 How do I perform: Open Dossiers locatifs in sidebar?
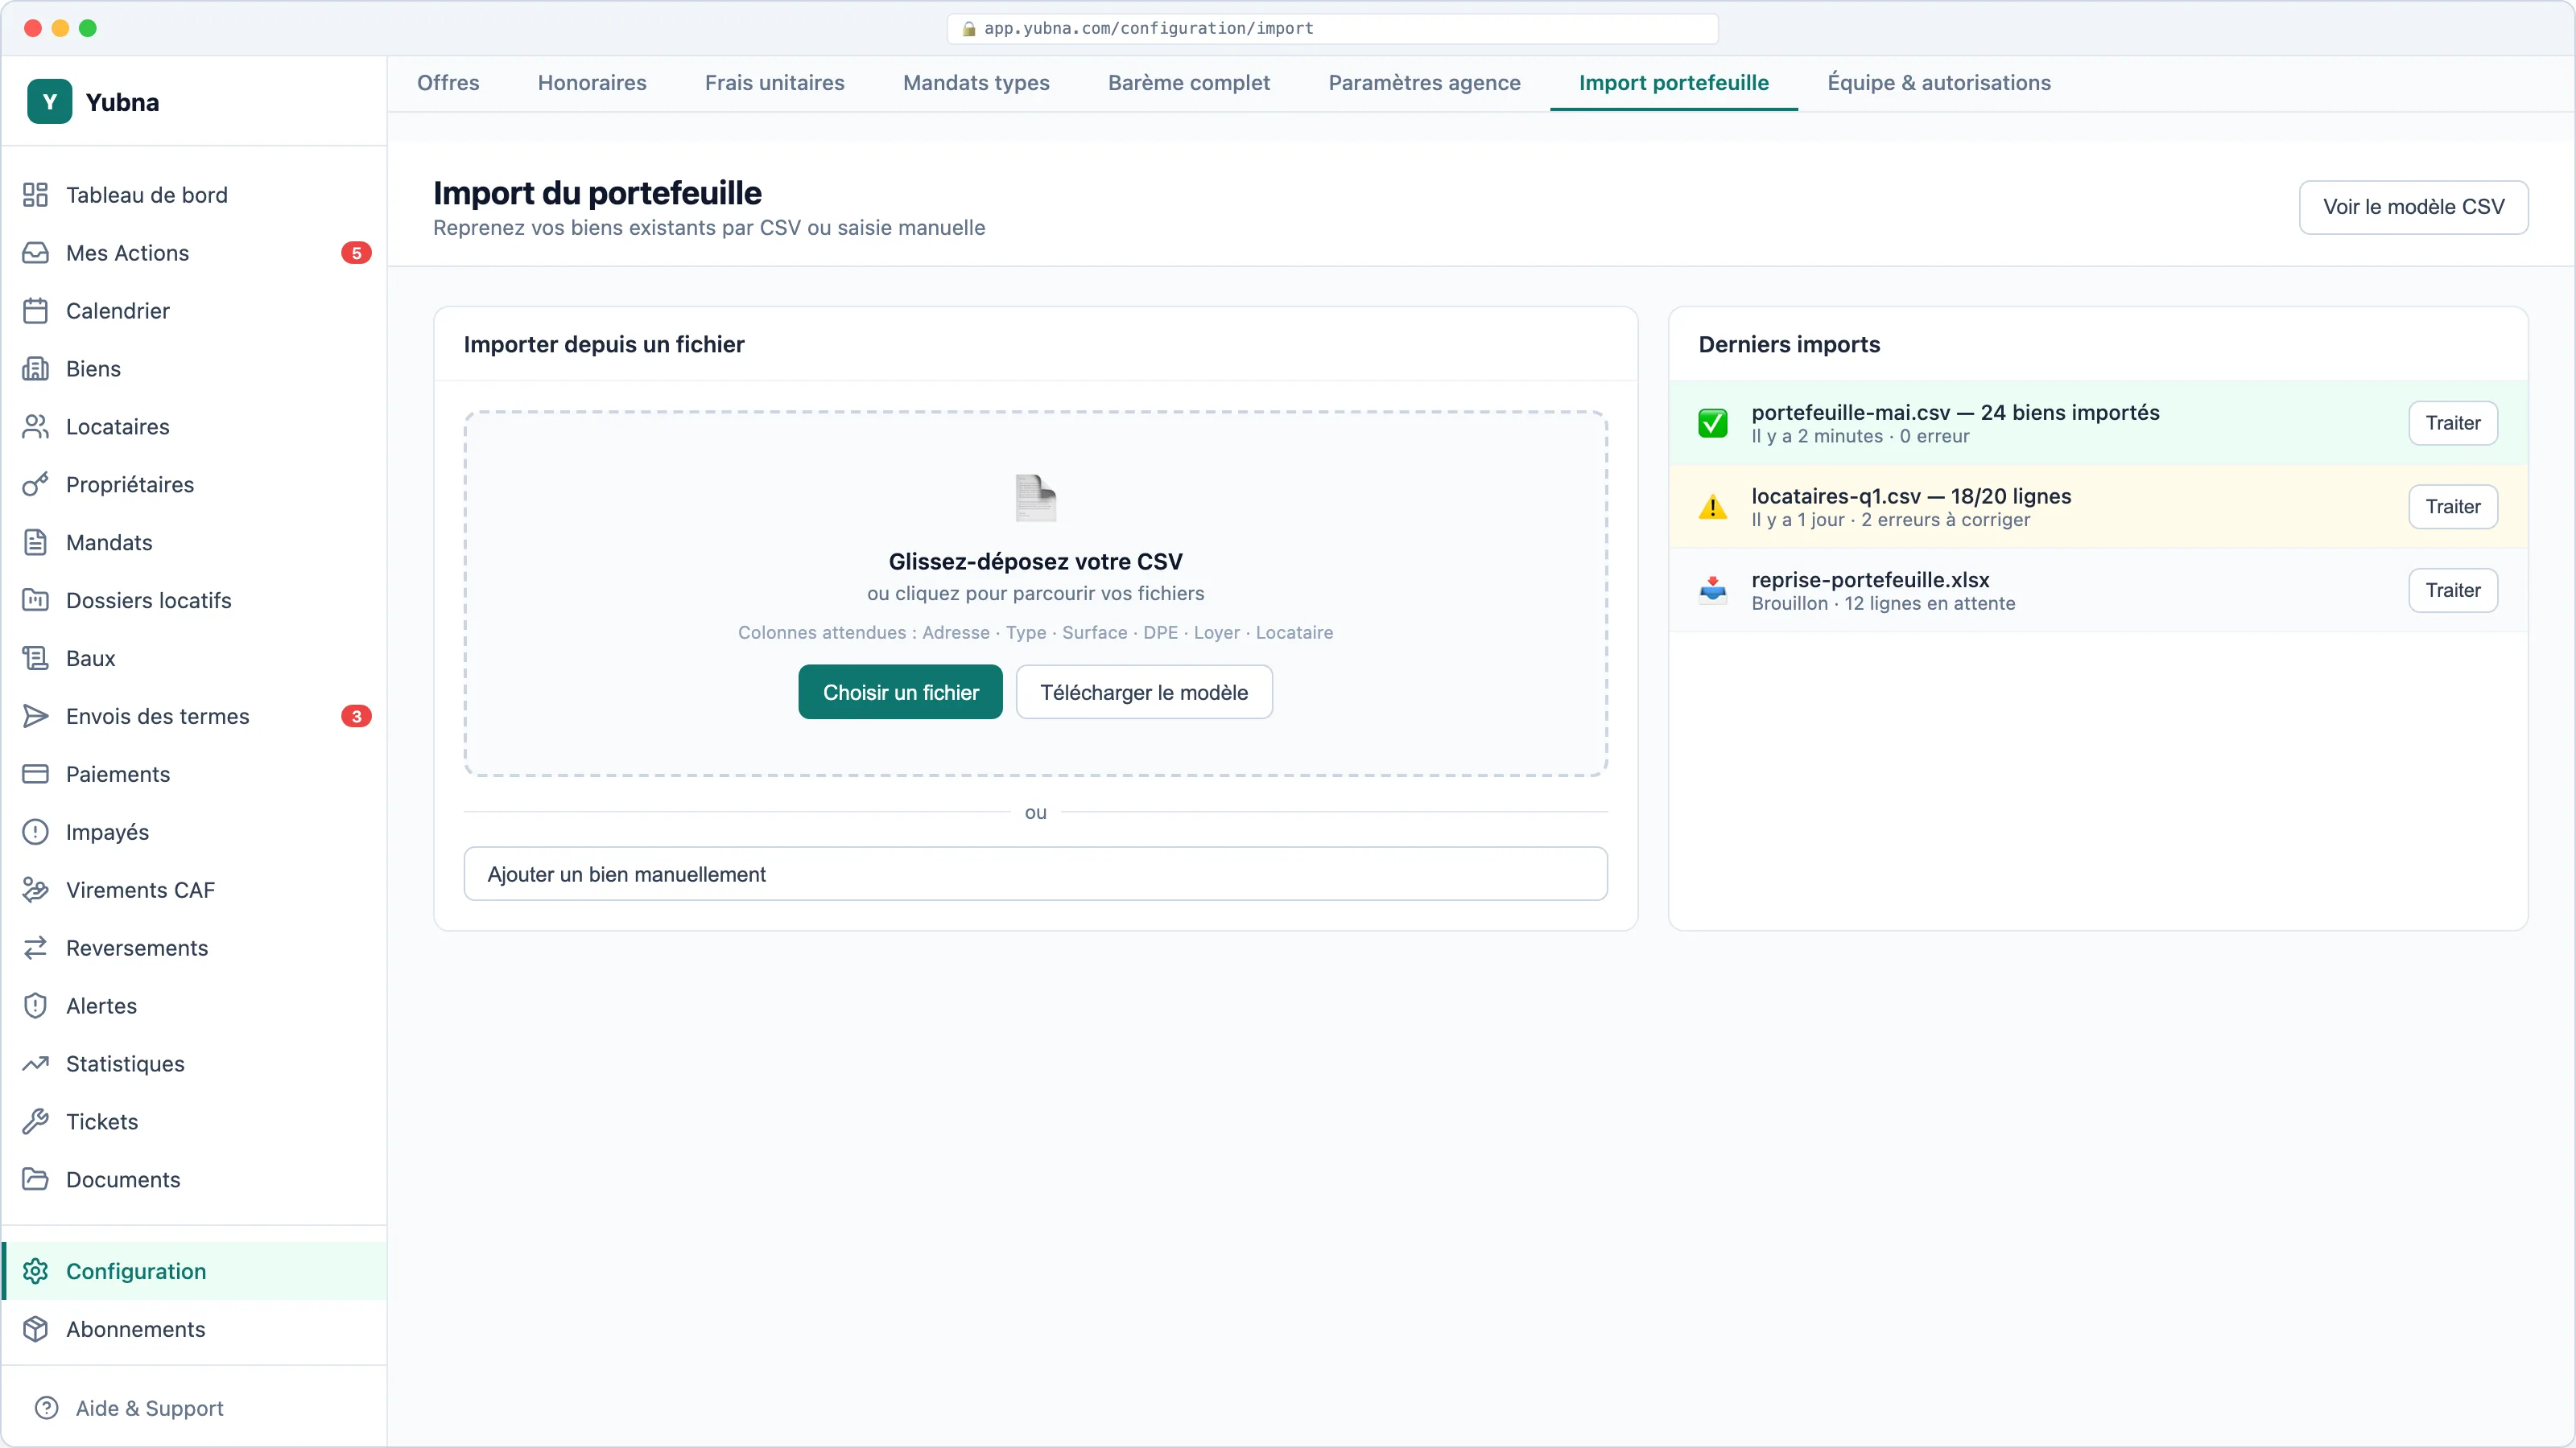pos(194,601)
